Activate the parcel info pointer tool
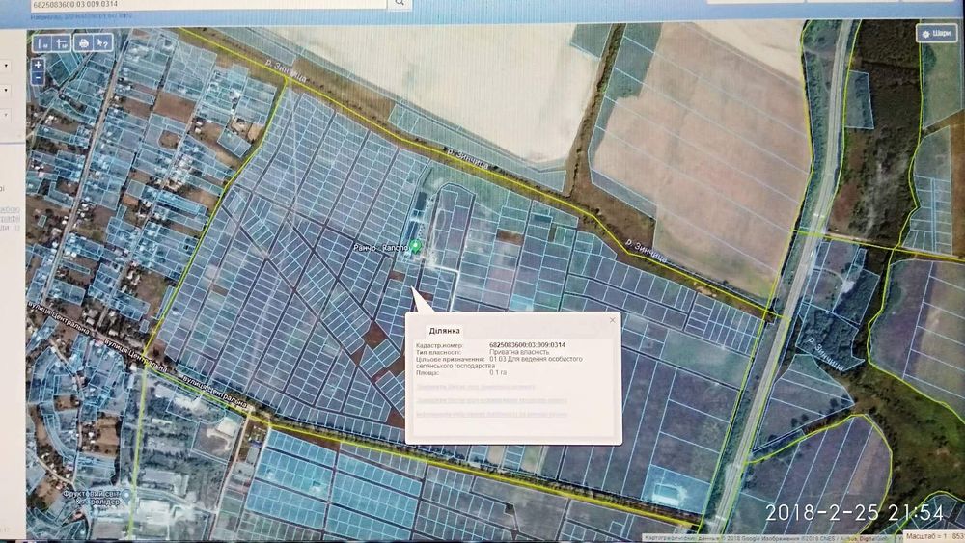The image size is (965, 543). pyautogui.click(x=103, y=43)
